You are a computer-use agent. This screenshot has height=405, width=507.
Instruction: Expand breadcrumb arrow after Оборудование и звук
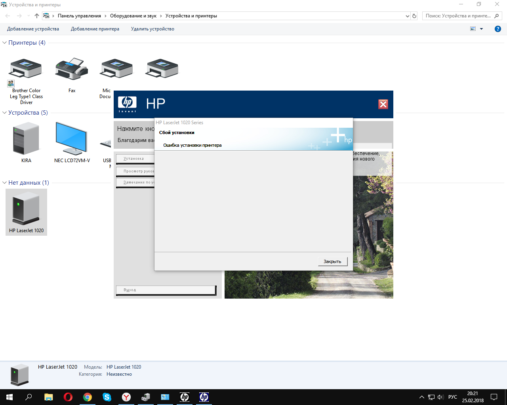161,16
